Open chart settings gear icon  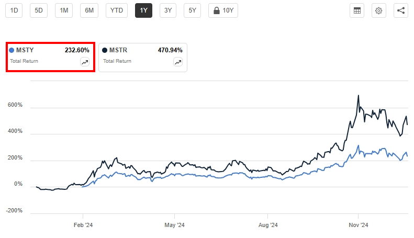(x=378, y=10)
